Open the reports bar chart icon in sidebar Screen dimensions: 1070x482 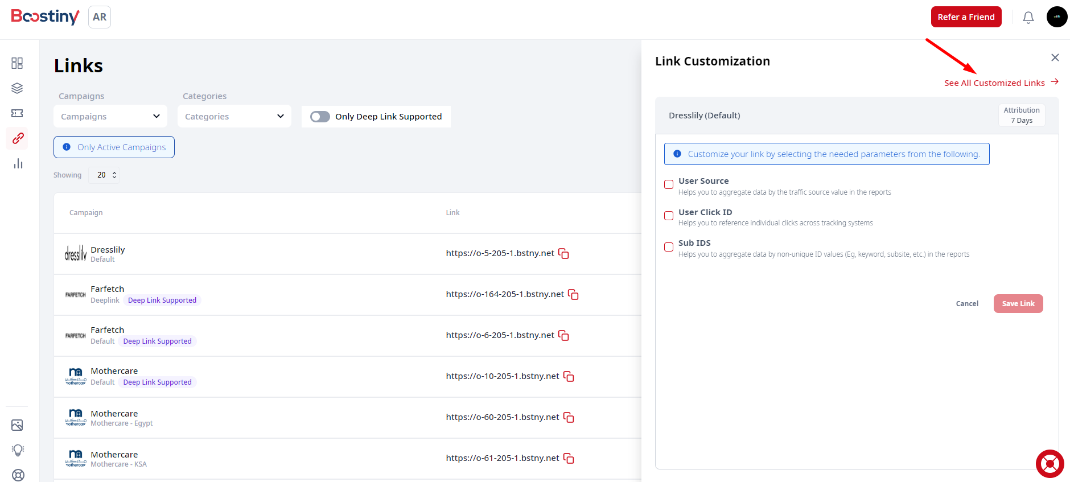tap(18, 164)
